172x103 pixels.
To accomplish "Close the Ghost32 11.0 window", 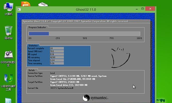I will click(x=150, y=9).
